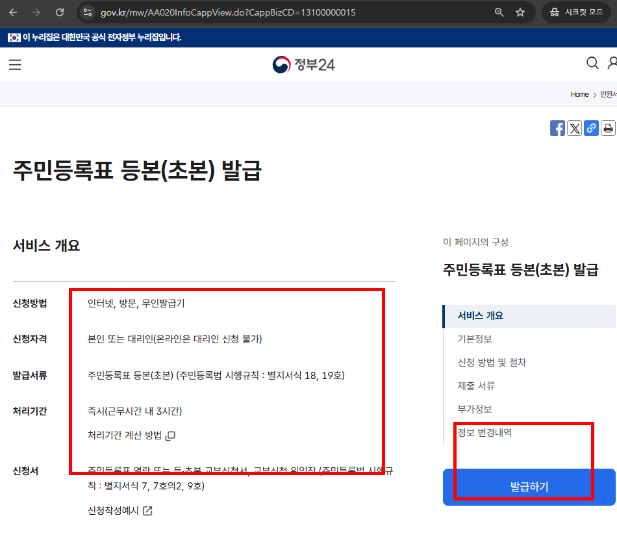The image size is (617, 533).
Task: Click the copy icon beside 처리기간 계산 방법
Action: tap(170, 436)
